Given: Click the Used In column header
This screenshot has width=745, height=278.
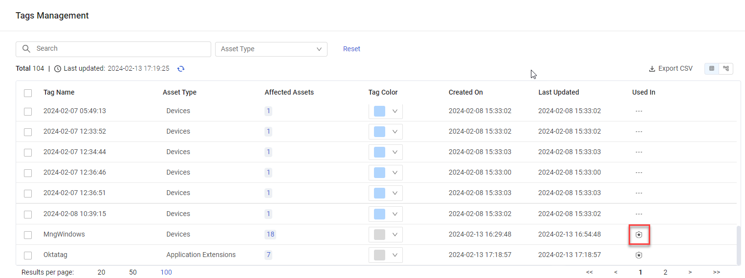Looking at the screenshot, I should [643, 93].
